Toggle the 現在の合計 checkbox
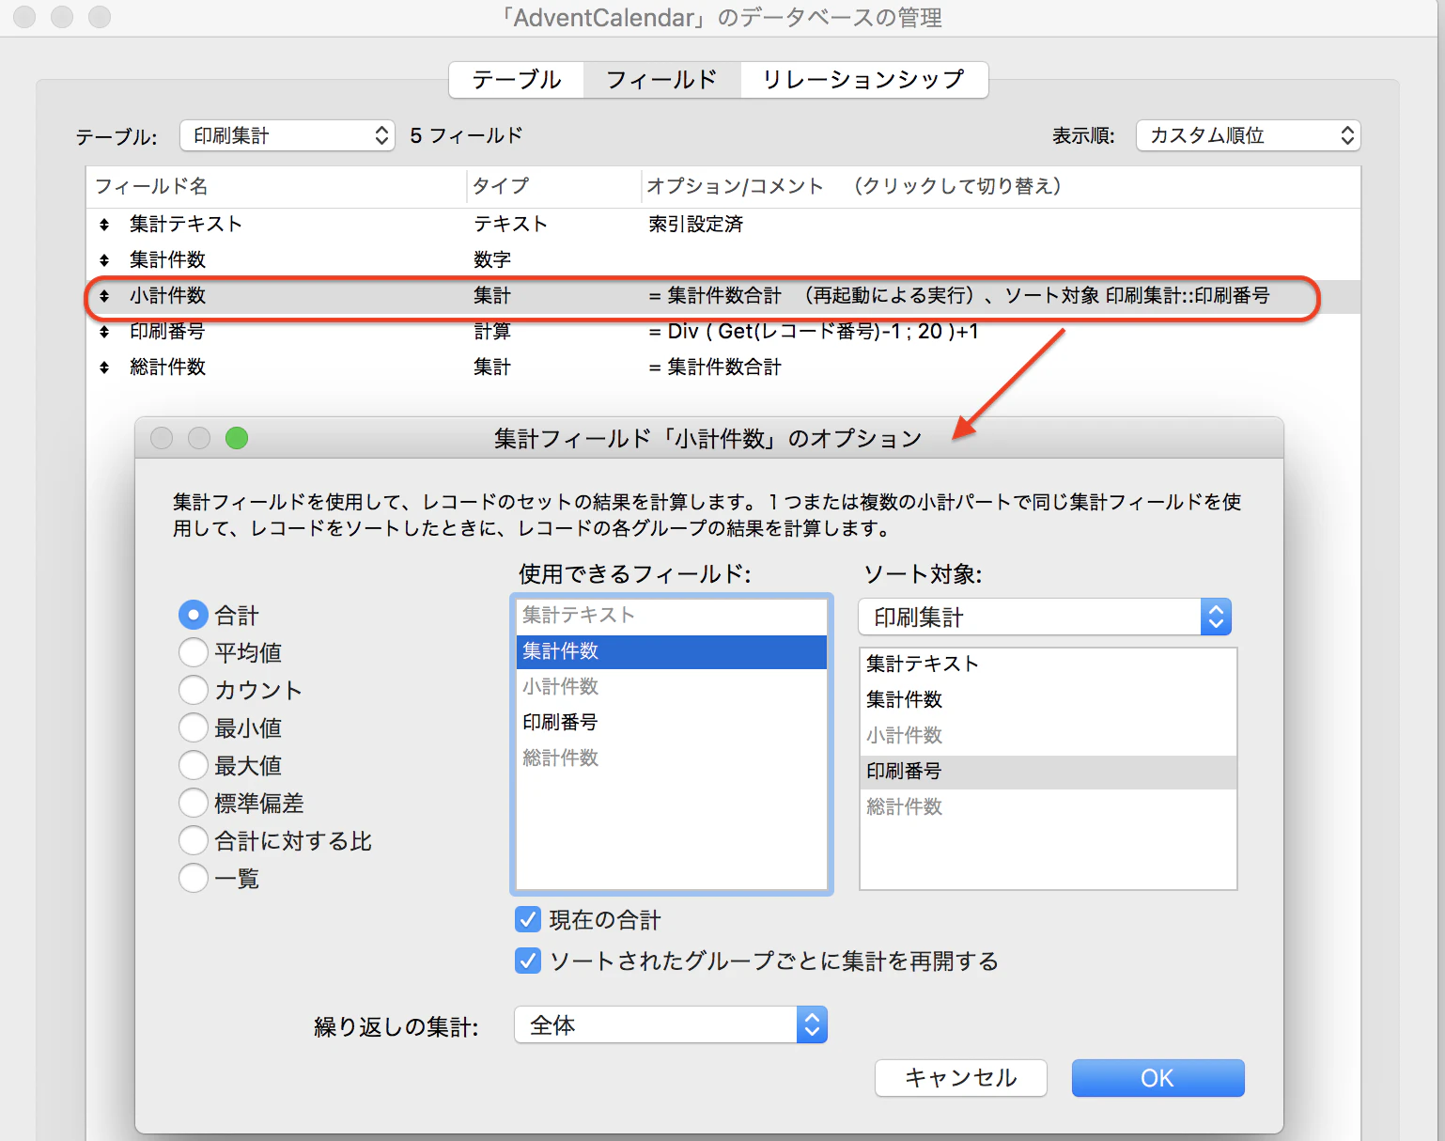The width and height of the screenshot is (1445, 1141). [x=528, y=919]
